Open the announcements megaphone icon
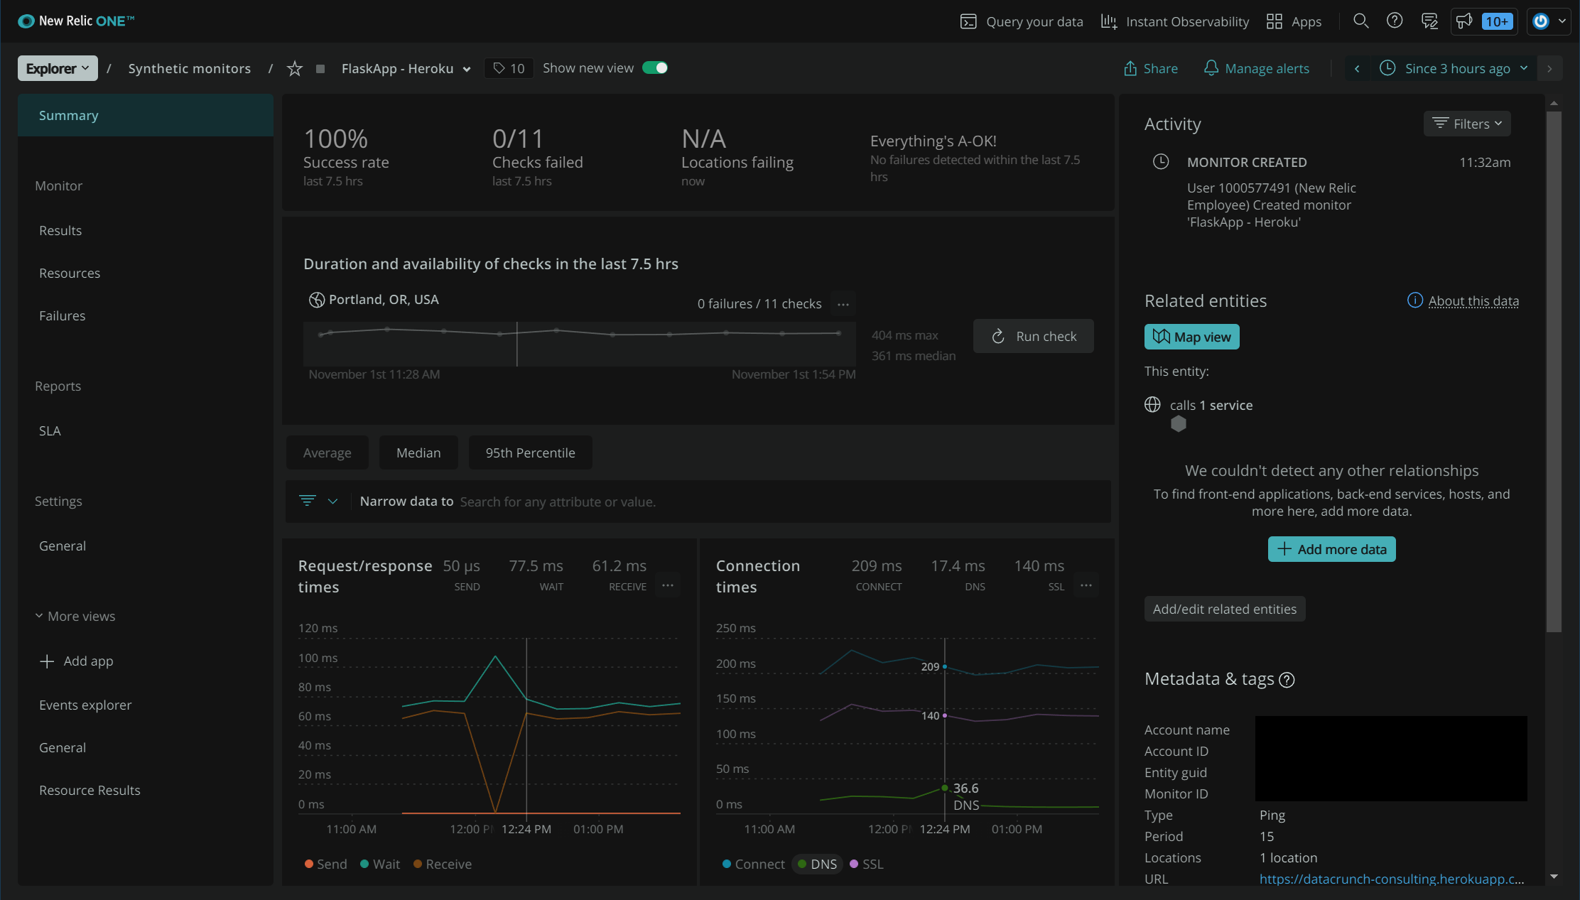This screenshot has height=900, width=1580. [1464, 21]
